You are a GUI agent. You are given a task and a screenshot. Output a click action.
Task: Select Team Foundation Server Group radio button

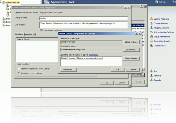pyautogui.click(x=19, y=69)
